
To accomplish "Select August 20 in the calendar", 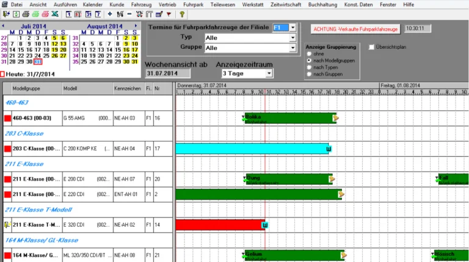I will pos(101,56).
